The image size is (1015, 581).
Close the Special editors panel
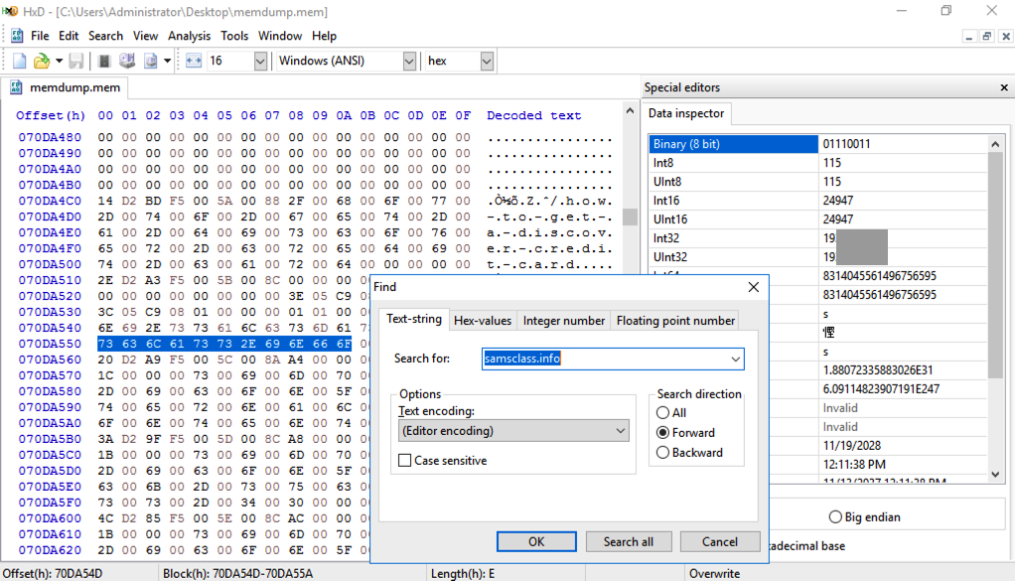coord(1004,87)
